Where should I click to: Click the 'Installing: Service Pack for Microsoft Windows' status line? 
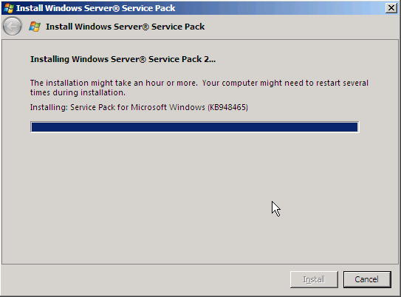[117, 107]
